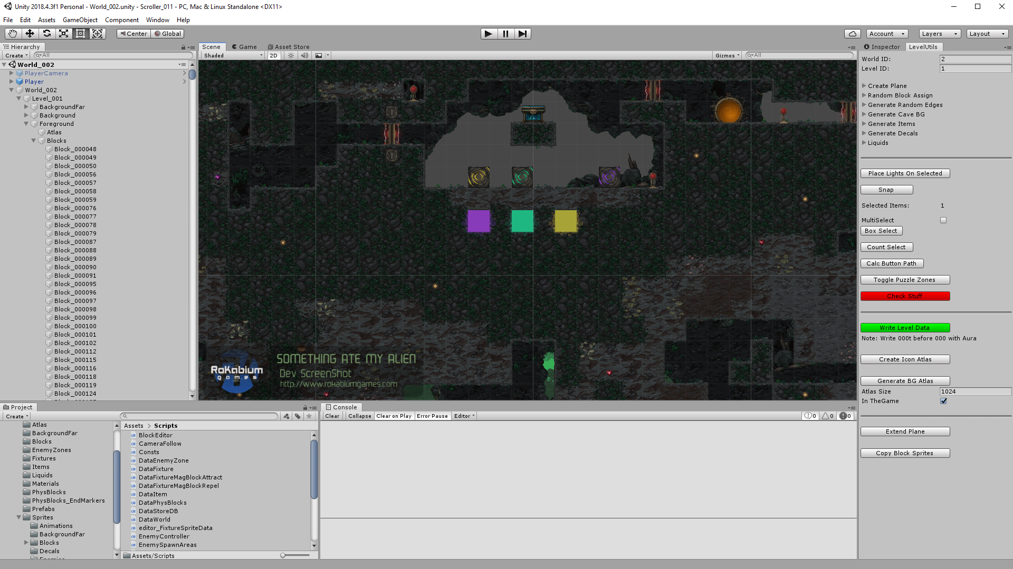The height and width of the screenshot is (569, 1013).
Task: Show console warning count
Action: [x=828, y=416]
